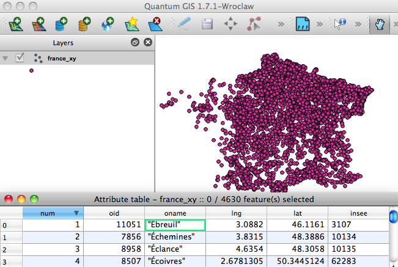This screenshot has width=398, height=267.
Task: Sort by the lat column header
Action: pos(298,213)
